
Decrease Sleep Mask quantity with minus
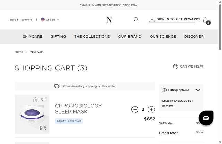(135, 109)
